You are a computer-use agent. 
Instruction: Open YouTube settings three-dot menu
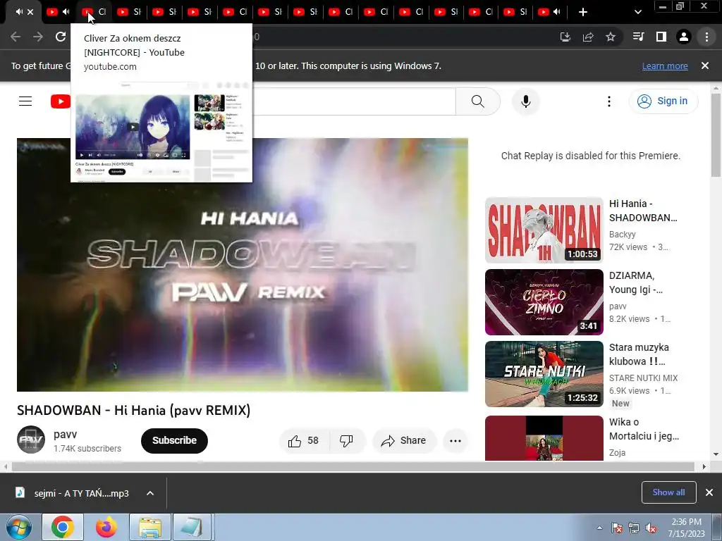608,101
